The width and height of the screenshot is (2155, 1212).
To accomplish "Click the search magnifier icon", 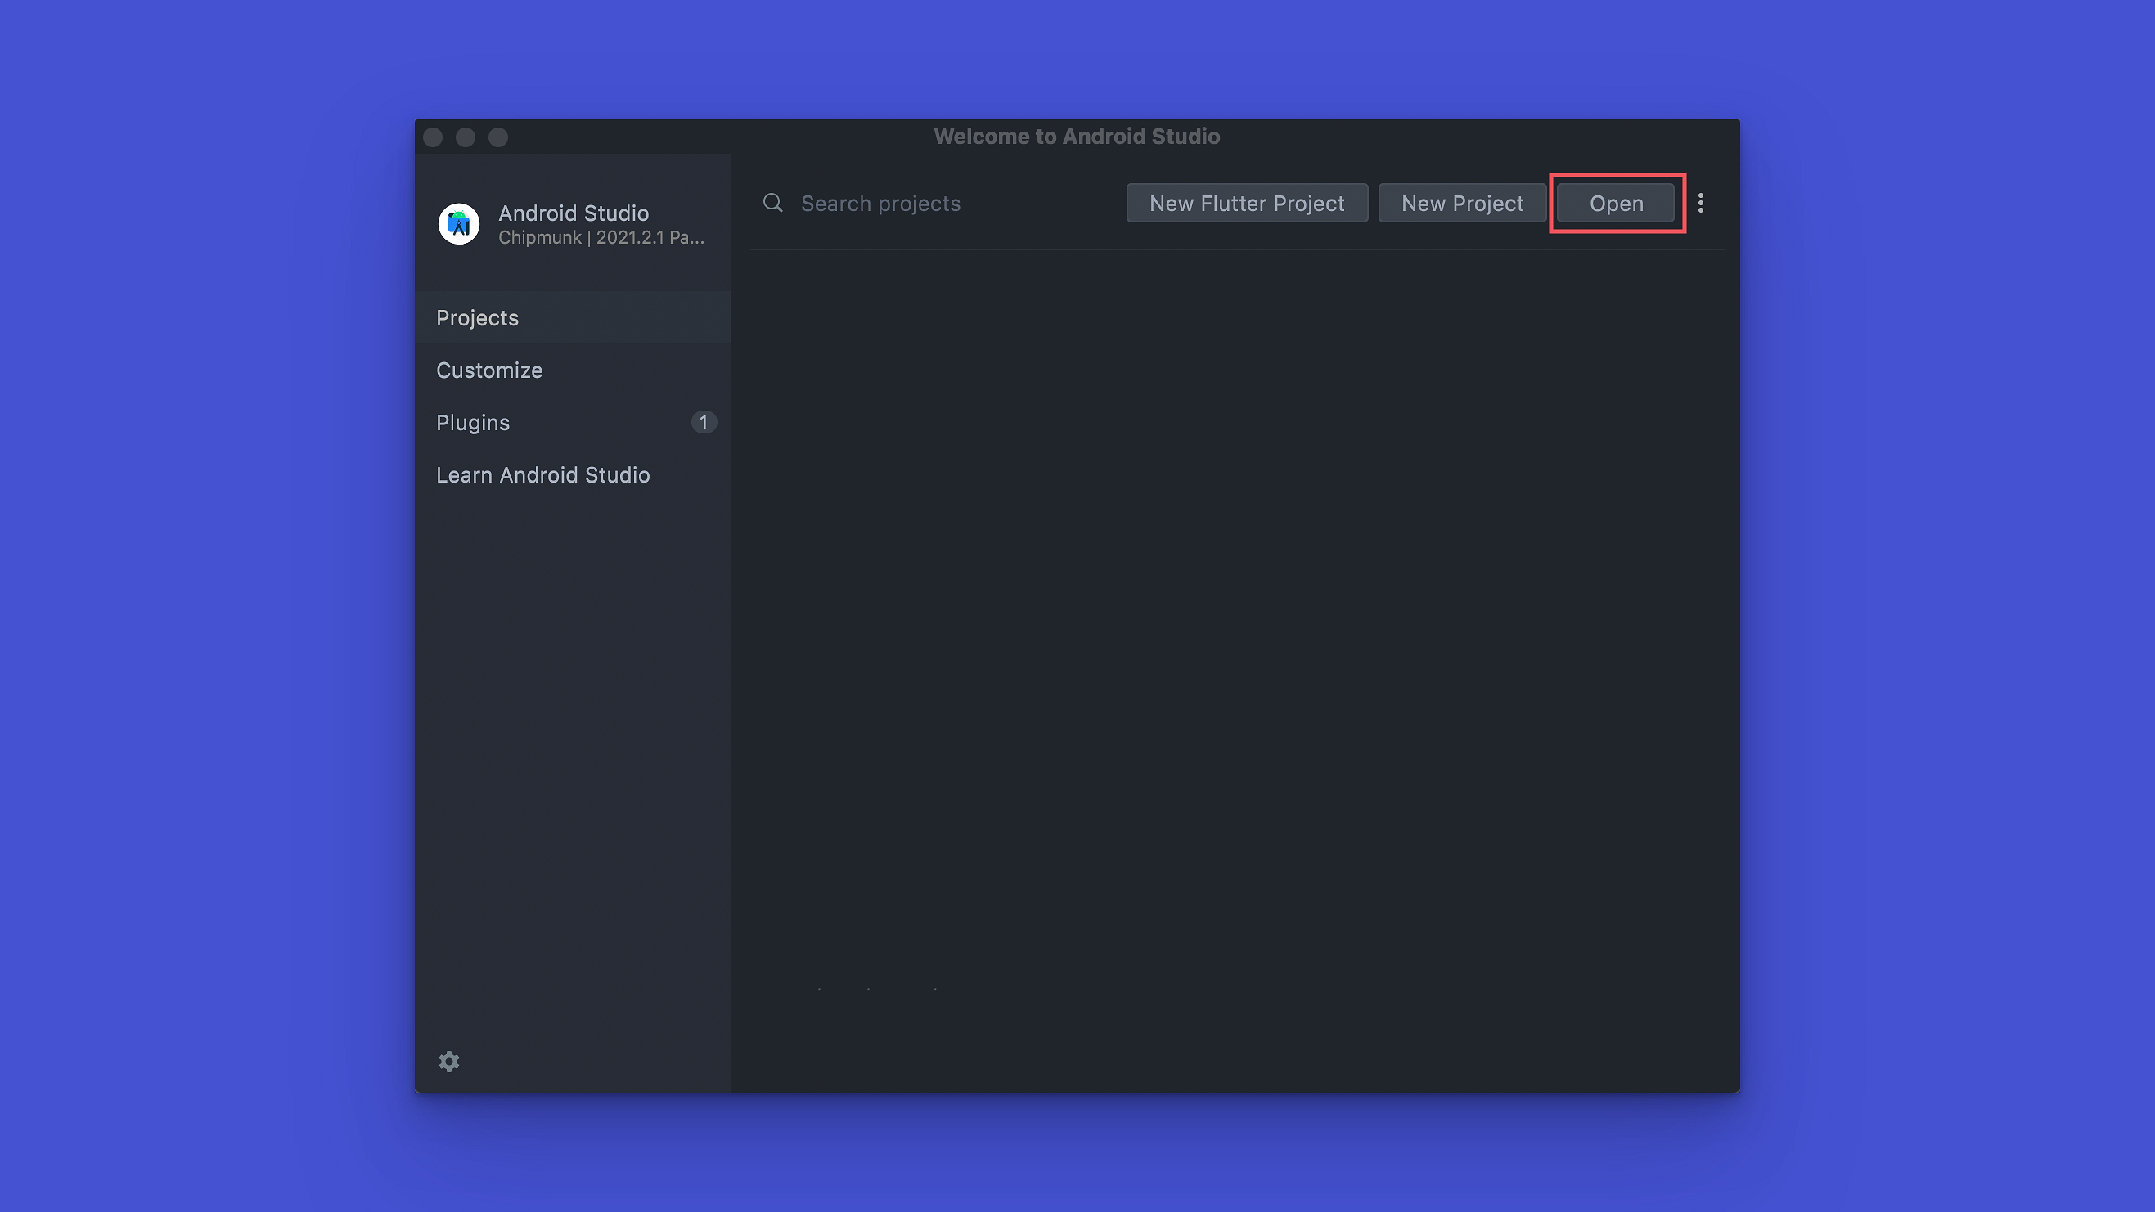I will [773, 204].
